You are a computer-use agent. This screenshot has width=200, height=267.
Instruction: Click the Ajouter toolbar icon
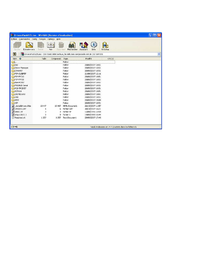[17, 45]
